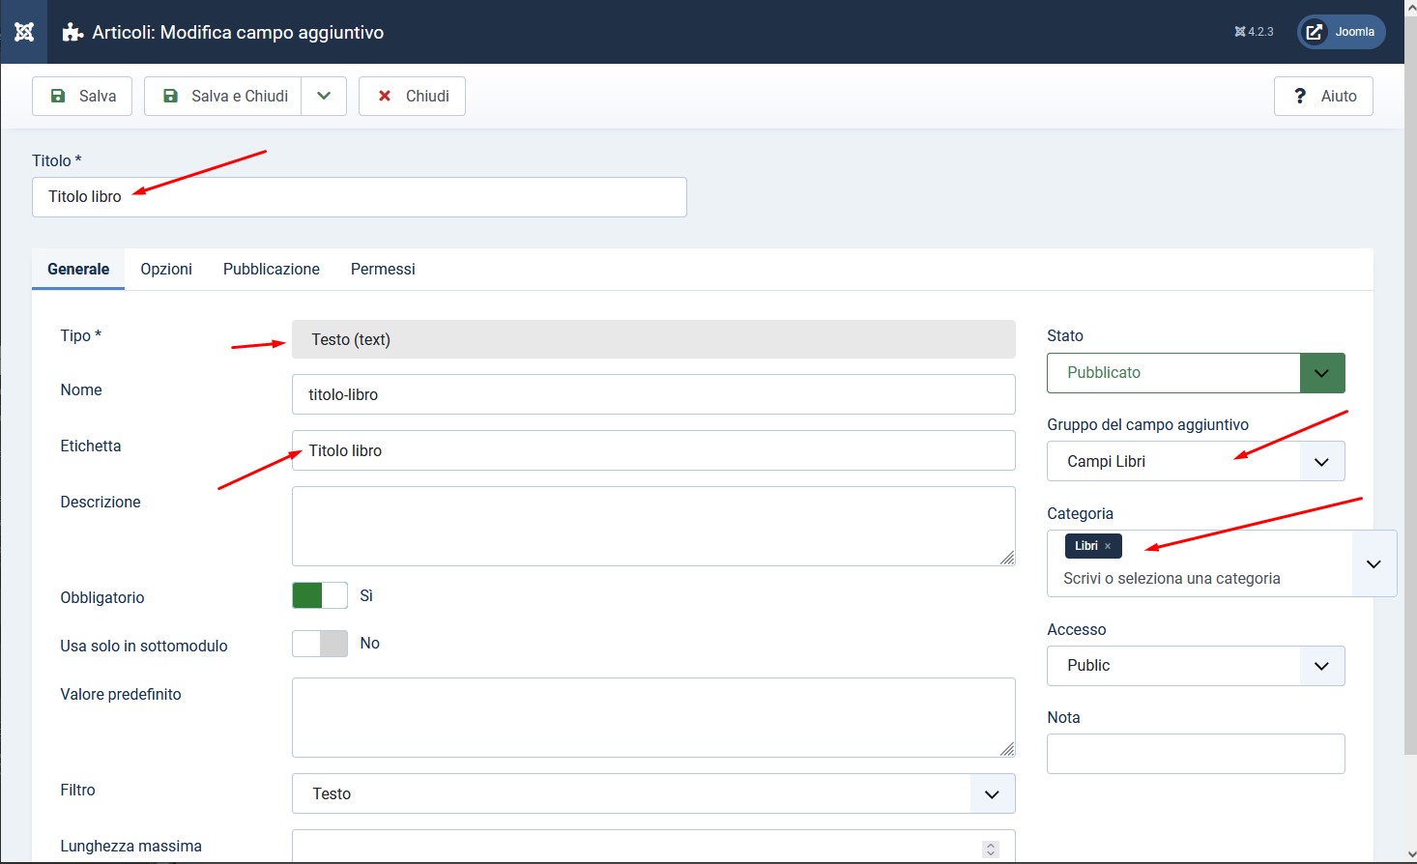Click the Joomla logo icon
The height and width of the screenshot is (864, 1417).
click(x=24, y=32)
